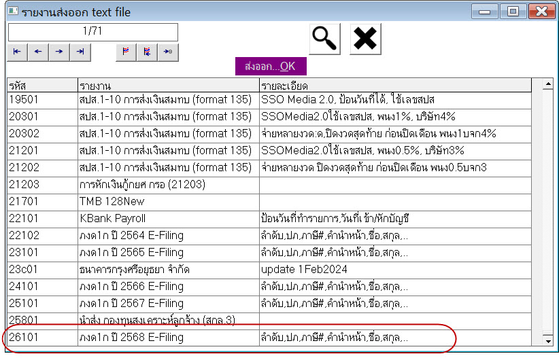This screenshot has width=559, height=358.
Task: Click the scrollbar up arrow
Action: [x=548, y=84]
